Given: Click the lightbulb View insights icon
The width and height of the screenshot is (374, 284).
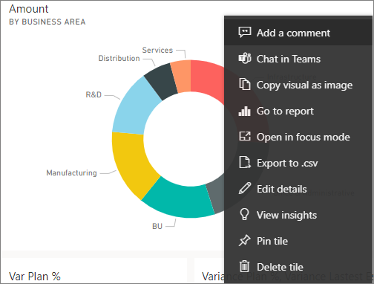Looking at the screenshot, I should (x=244, y=215).
